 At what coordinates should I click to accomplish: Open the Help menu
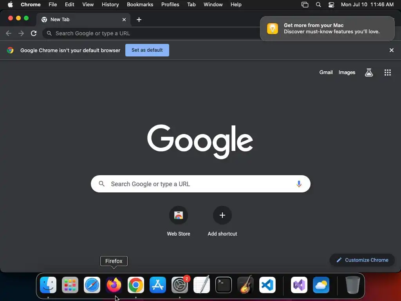click(x=236, y=5)
